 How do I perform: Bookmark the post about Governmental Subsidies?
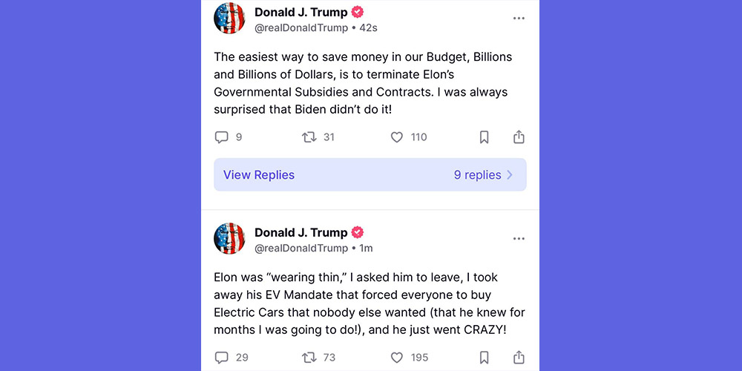(484, 137)
